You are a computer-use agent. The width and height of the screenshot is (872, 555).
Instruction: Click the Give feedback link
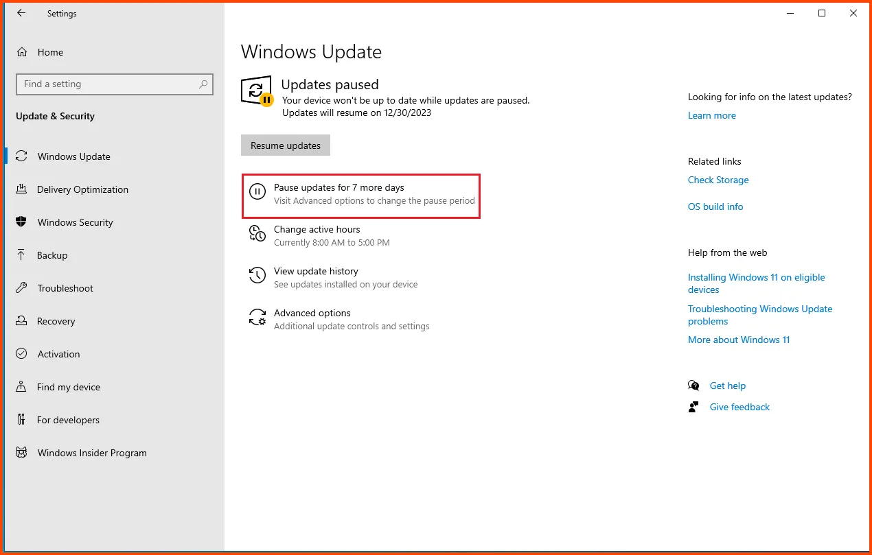(x=740, y=407)
